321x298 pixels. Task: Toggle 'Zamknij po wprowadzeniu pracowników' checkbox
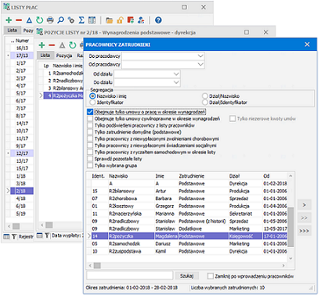(211, 276)
